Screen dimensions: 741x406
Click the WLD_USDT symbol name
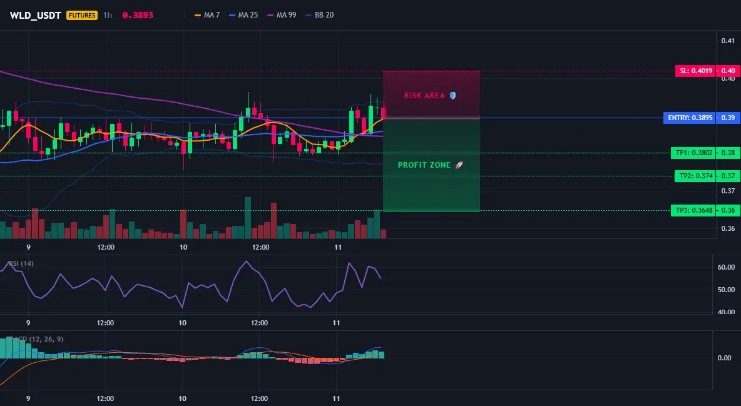click(36, 15)
